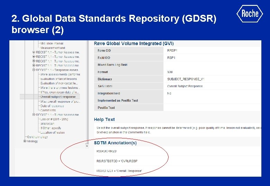Click the RS.RSTEST = 'Overall Response' annotation

point(119,171)
